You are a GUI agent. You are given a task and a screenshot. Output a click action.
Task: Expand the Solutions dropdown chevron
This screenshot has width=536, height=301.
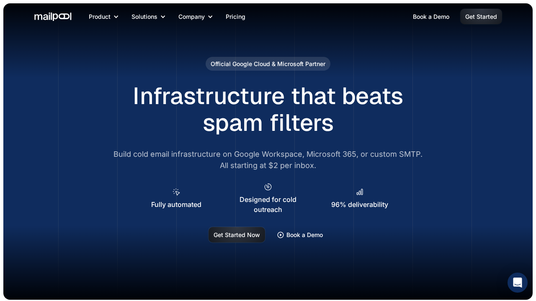pyautogui.click(x=163, y=17)
